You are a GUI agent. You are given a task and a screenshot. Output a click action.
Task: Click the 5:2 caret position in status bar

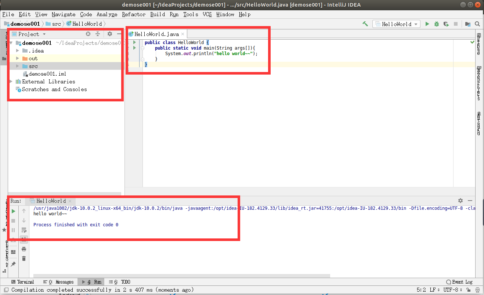(422, 290)
